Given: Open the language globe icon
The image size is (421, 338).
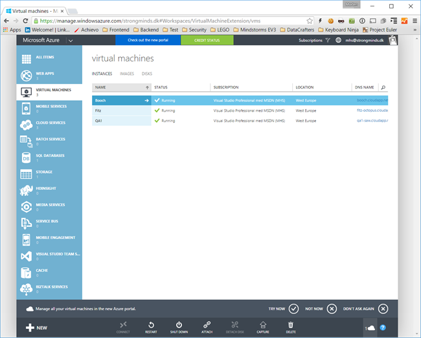Looking at the screenshot, I should tap(338, 40).
